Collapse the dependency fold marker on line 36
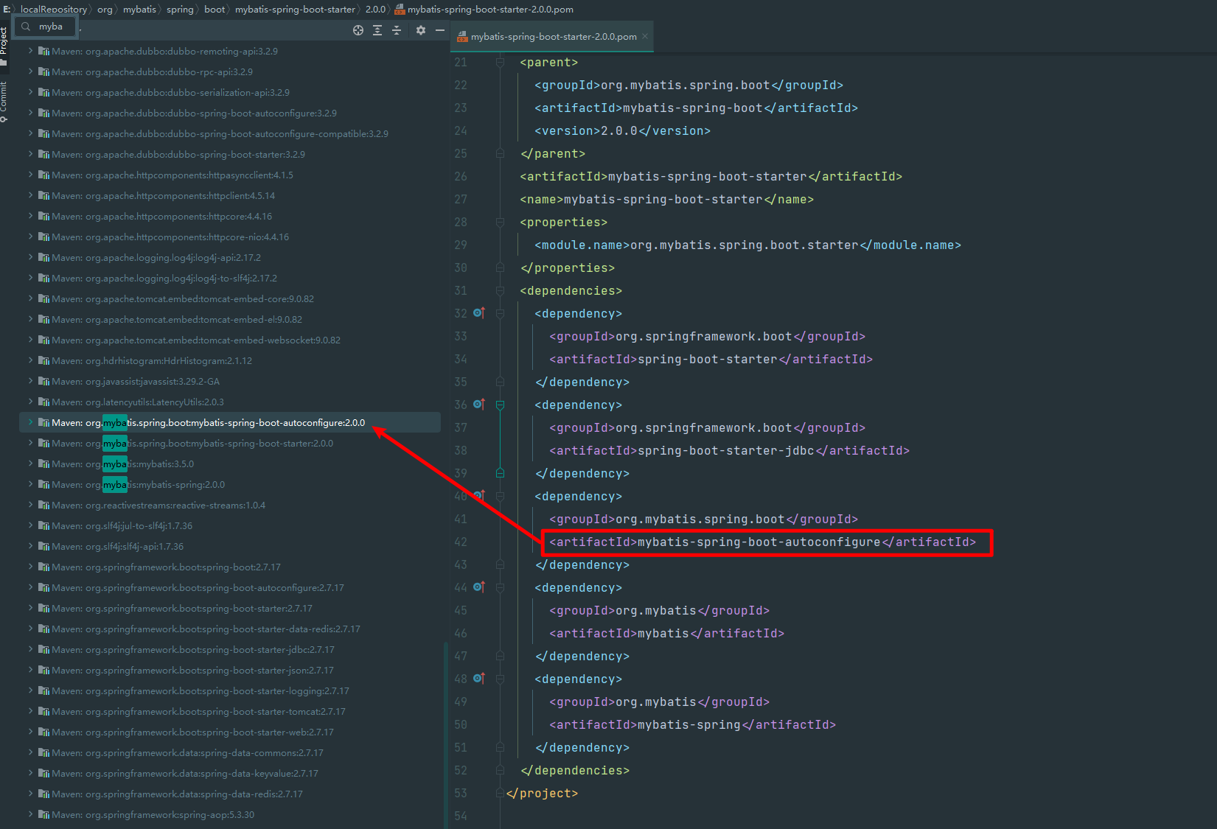The height and width of the screenshot is (829, 1217). [501, 405]
